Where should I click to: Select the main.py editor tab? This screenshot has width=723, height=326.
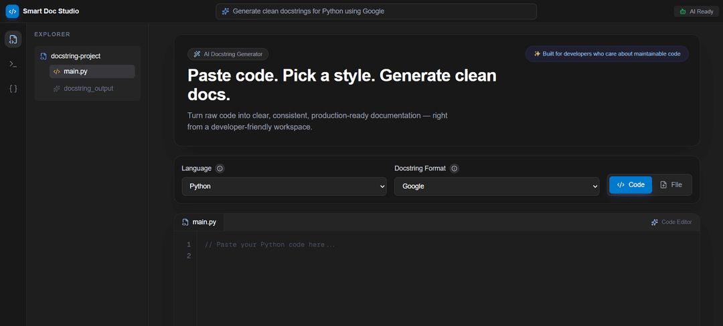tap(199, 222)
